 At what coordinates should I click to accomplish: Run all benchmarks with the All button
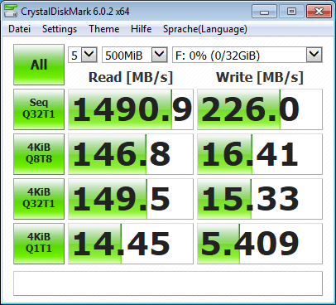pyautogui.click(x=39, y=65)
